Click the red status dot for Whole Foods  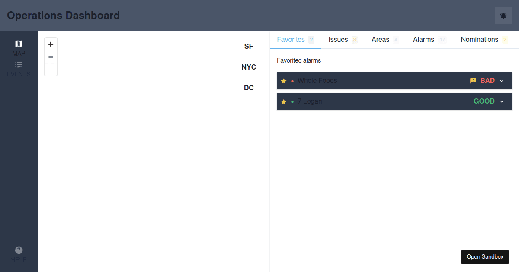[x=292, y=81]
